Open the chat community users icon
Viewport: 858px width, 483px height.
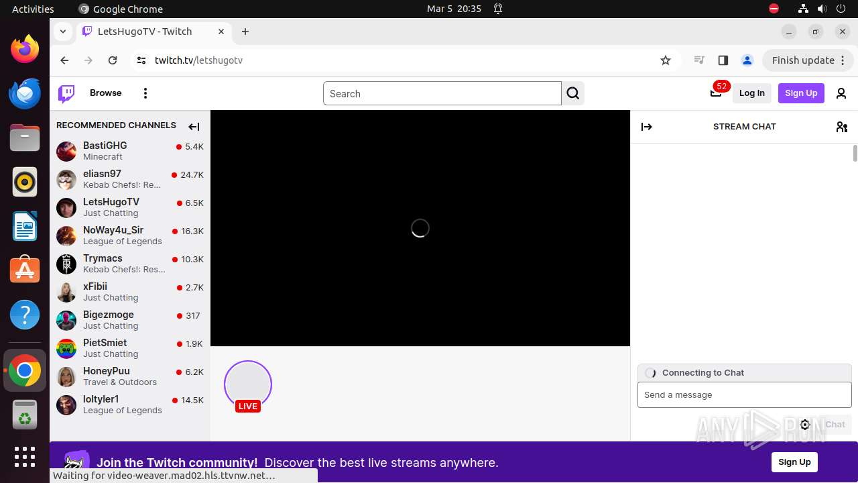tap(842, 127)
